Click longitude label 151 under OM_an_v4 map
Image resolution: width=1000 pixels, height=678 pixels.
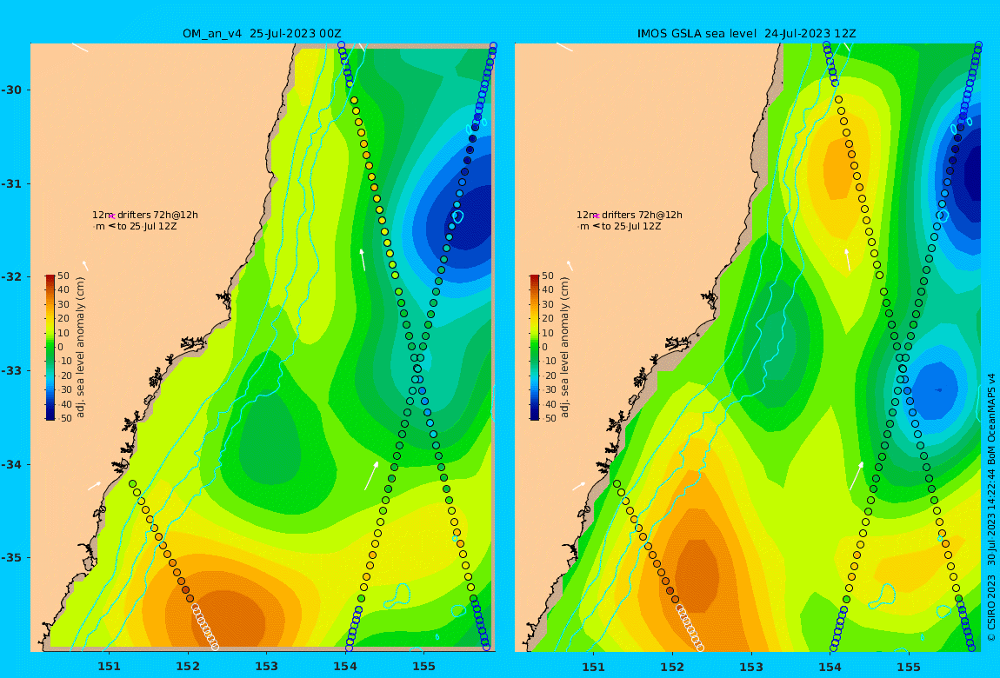[x=109, y=667]
